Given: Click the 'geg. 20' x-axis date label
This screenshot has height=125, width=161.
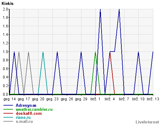Looking at the screenshot, I should tap(38, 99).
